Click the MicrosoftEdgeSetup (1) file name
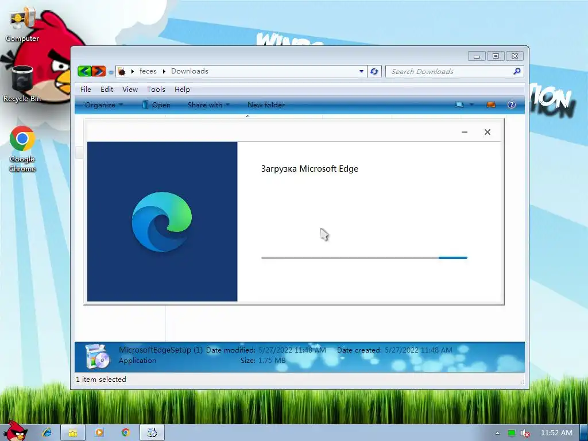588x441 pixels. coord(161,350)
